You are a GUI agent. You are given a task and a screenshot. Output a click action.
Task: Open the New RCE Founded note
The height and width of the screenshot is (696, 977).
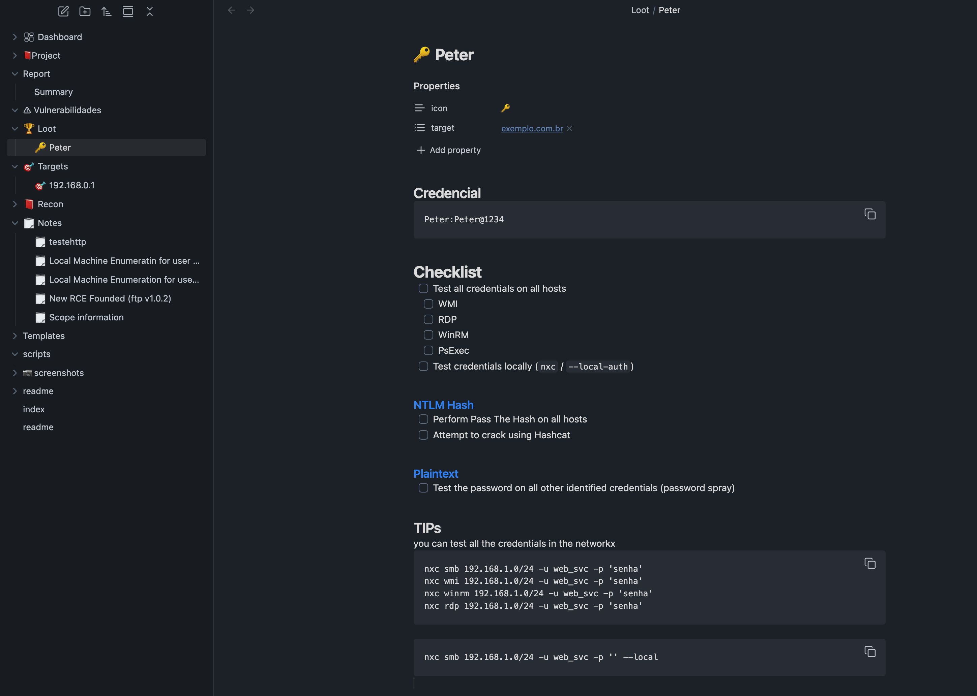pyautogui.click(x=110, y=298)
